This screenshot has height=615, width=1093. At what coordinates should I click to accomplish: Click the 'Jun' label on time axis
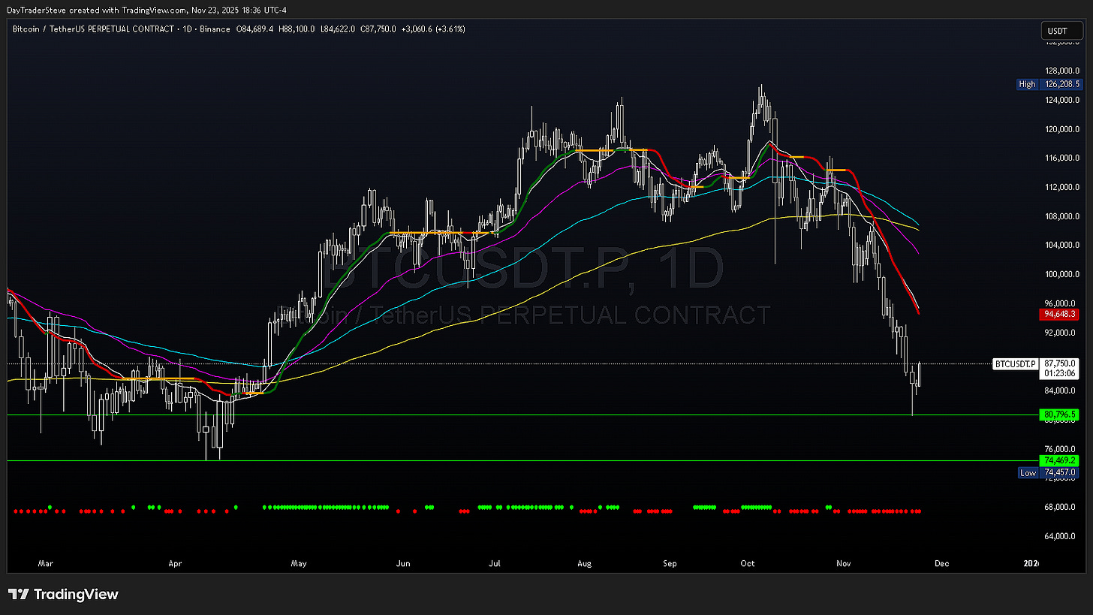pyautogui.click(x=402, y=562)
